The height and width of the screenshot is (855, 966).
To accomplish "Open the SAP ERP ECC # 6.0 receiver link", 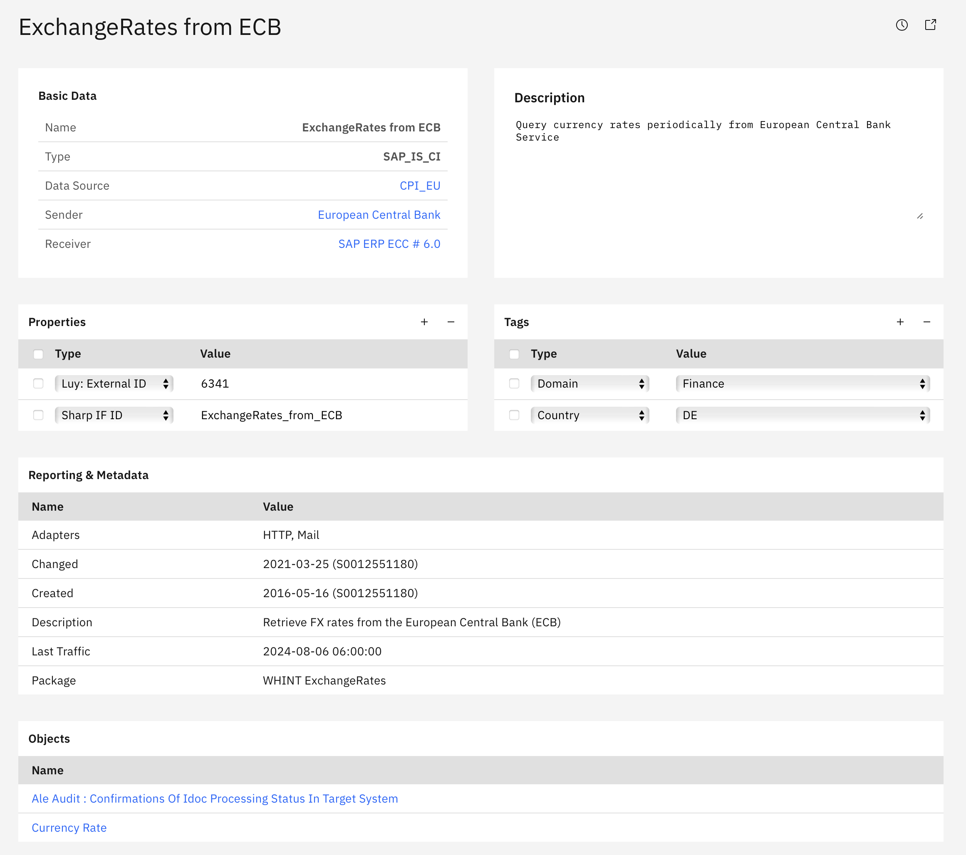I will [x=389, y=244].
